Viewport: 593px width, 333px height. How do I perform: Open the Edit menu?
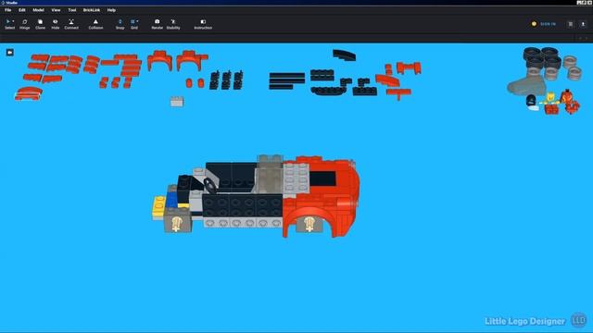pos(22,10)
